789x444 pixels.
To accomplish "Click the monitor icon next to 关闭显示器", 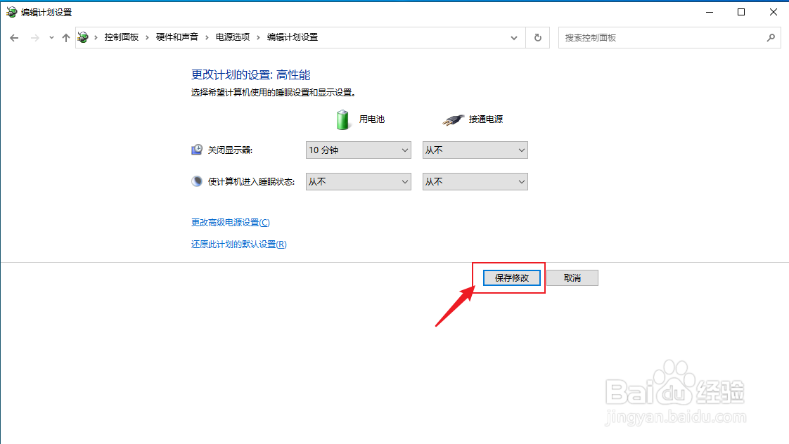I will click(x=196, y=149).
